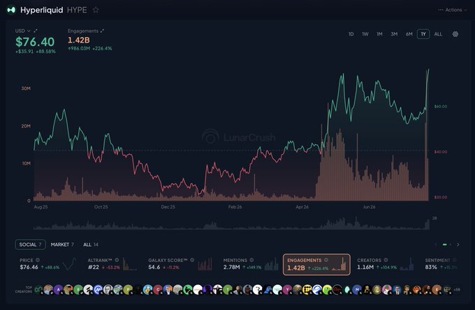The height and width of the screenshot is (310, 475).
Task: Select the 1Y chart range
Action: pyautogui.click(x=423, y=34)
